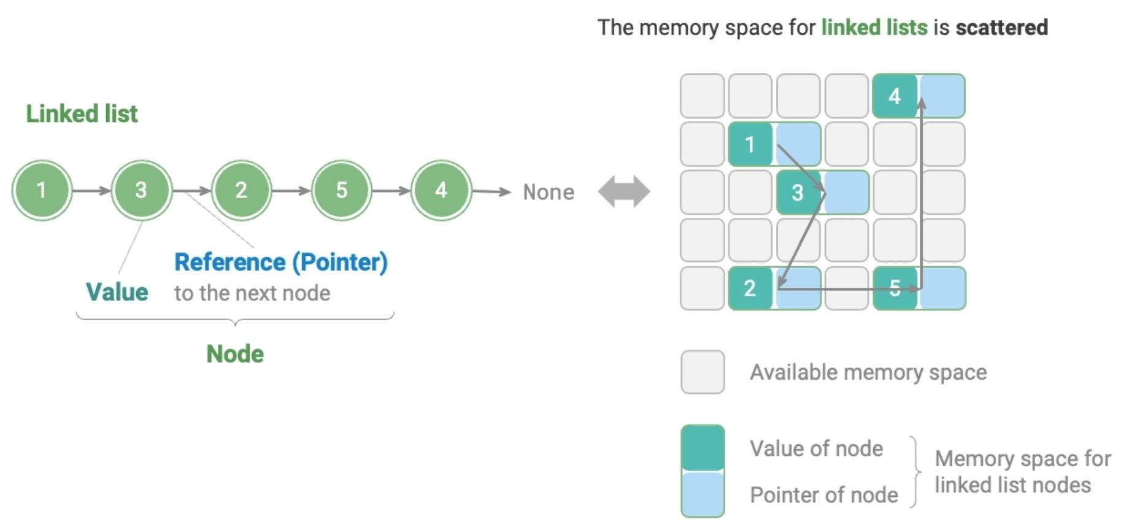
Task: Click the circle node labeled 5
Action: (x=341, y=190)
